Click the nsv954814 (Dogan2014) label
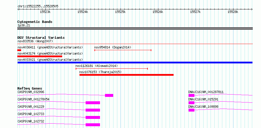Viewport: 261px width, 128px height. 113,47
